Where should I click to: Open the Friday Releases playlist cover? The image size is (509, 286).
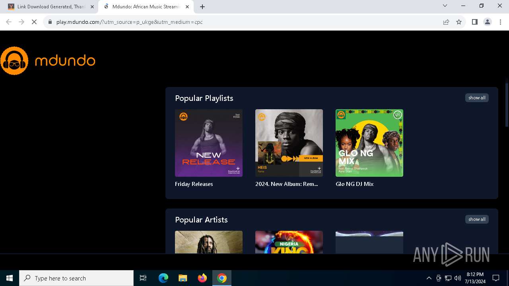[x=209, y=143]
